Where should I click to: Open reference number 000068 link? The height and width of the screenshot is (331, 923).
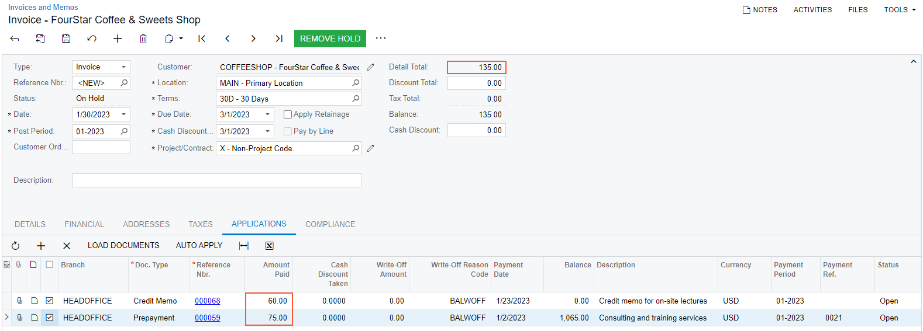click(208, 301)
